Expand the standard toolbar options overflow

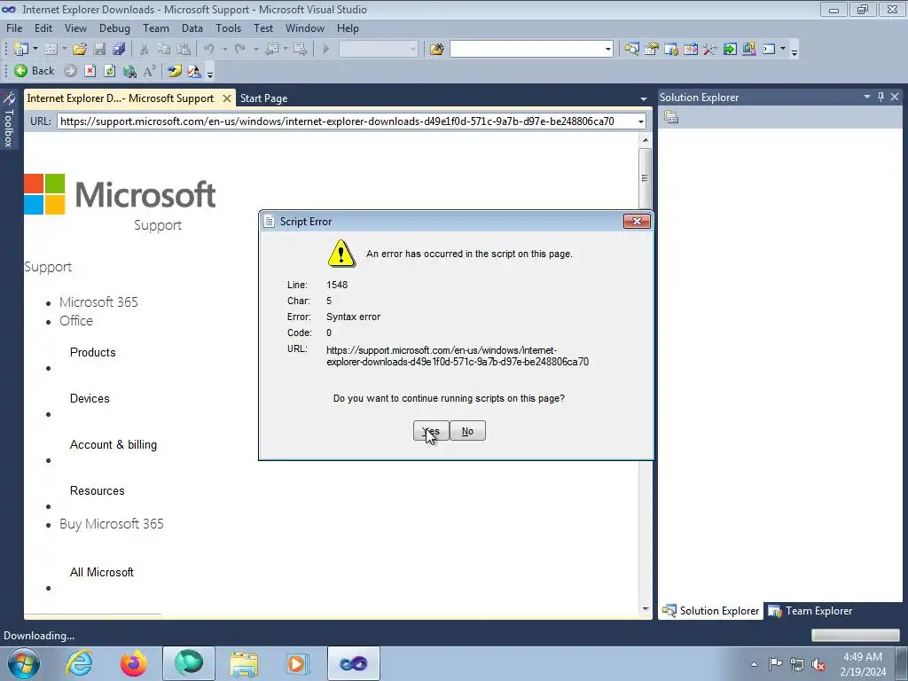tap(794, 51)
